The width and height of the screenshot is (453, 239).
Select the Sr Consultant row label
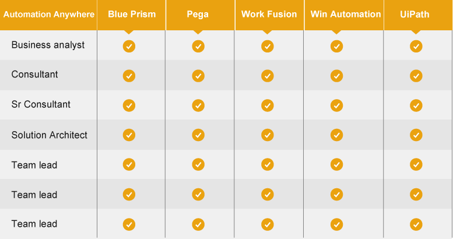click(41, 104)
